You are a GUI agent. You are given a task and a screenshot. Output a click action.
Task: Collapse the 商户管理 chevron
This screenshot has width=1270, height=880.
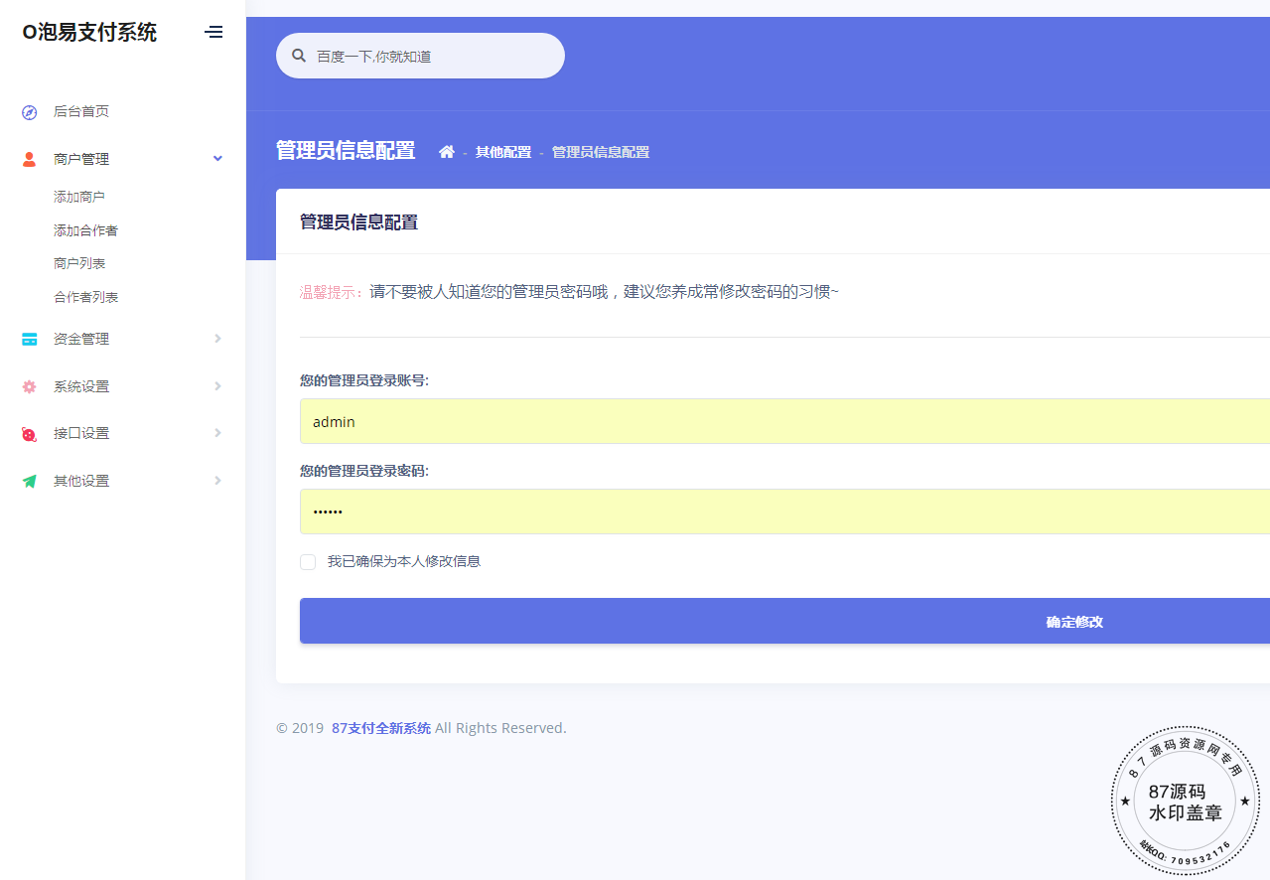217,159
